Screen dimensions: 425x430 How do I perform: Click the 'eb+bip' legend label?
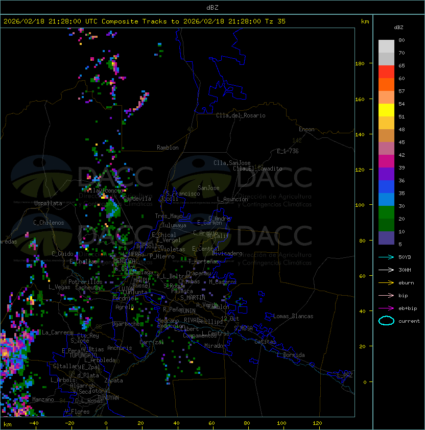pyautogui.click(x=408, y=308)
